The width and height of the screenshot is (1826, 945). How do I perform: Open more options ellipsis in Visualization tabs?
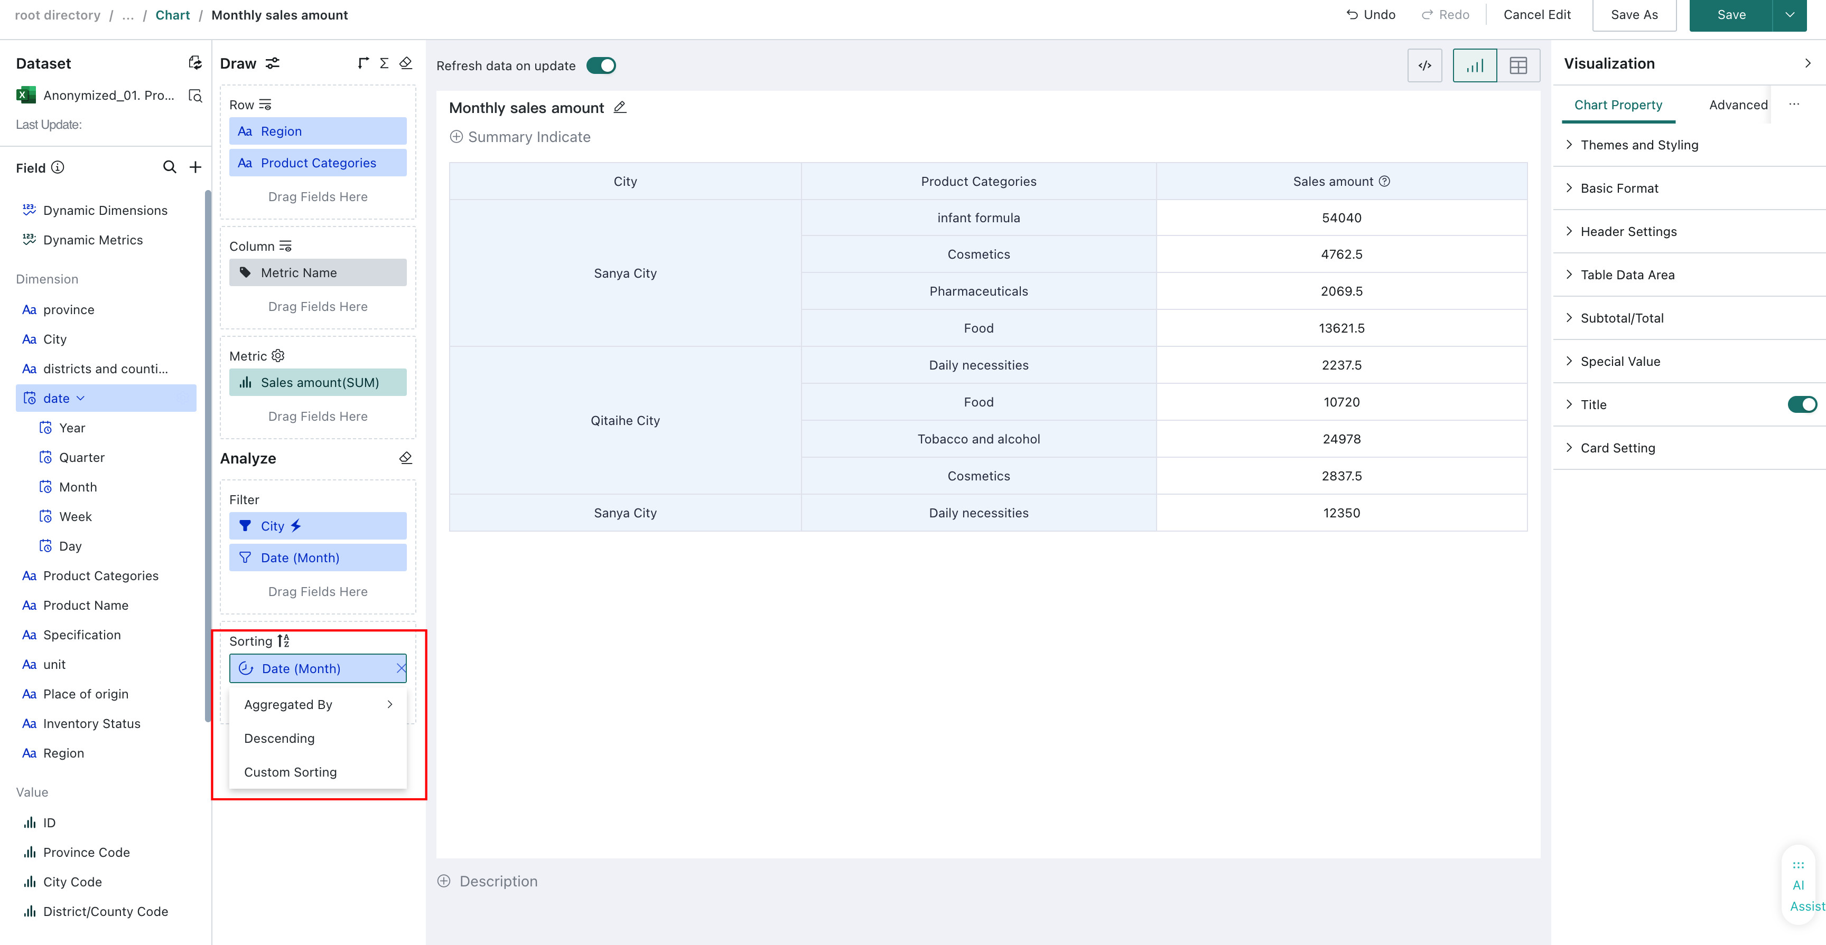coord(1793,104)
